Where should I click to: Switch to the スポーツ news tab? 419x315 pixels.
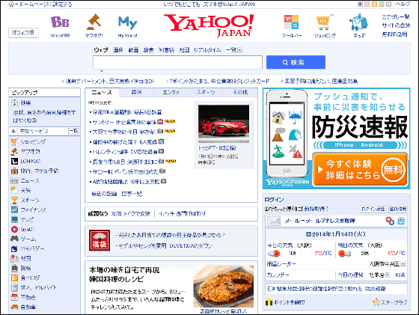point(206,93)
